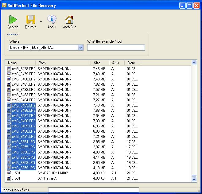202x194 pixels.
Task: Click the Restore floppy disk icon
Action: tap(31, 20)
